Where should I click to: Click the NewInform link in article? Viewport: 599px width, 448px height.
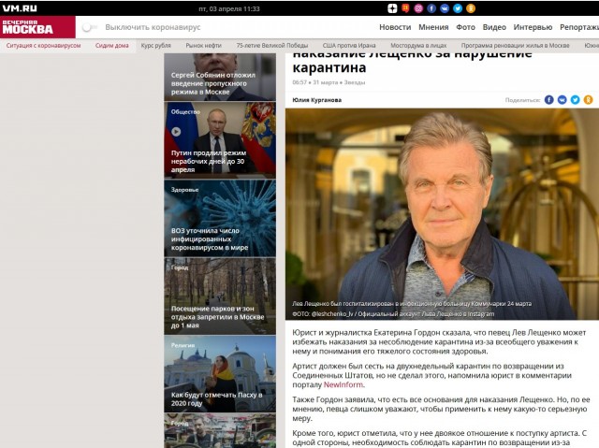pos(343,384)
